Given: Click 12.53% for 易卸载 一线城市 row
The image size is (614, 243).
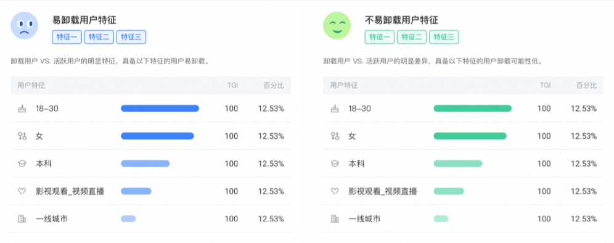Looking at the screenshot, I should tap(271, 219).
